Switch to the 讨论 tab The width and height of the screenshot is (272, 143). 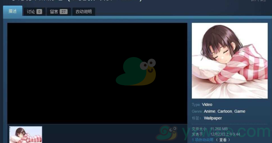point(34,11)
